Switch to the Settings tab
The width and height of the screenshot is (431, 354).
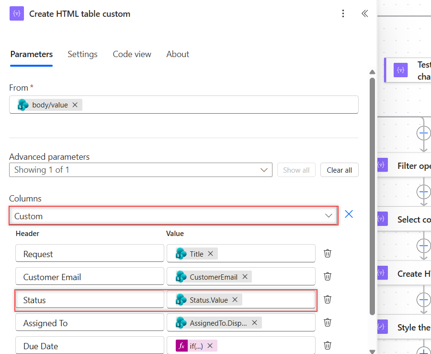click(x=82, y=54)
